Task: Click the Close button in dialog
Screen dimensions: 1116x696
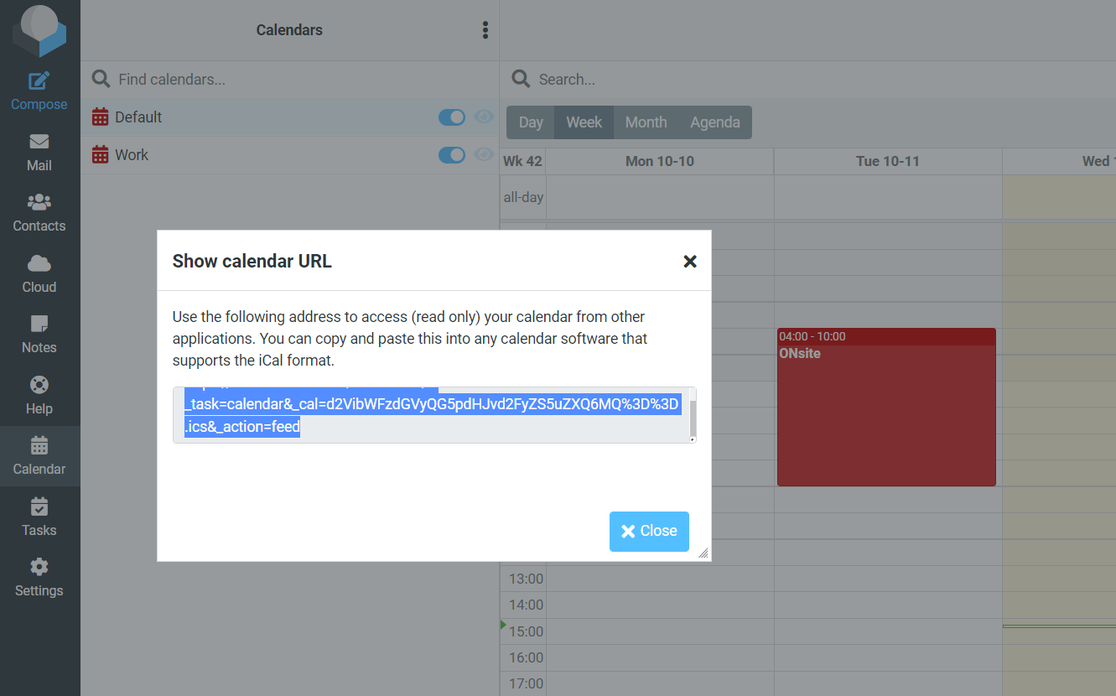Action: pos(649,531)
